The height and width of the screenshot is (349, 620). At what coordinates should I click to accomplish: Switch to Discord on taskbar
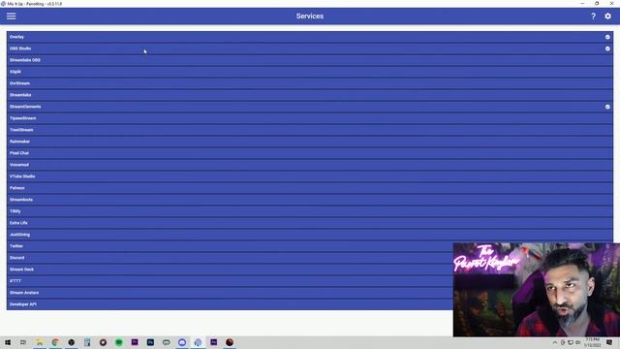coord(182,342)
